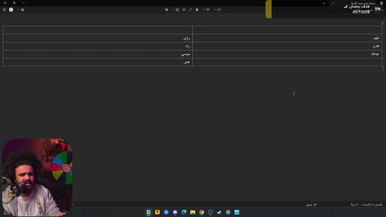Apply the H1 heading style button
The width and height of the screenshot is (386, 217).
click(219, 10)
